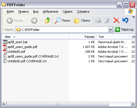This screenshot has height=108, width=137.
Task: Open the Сервис menu
Action: 68,12
